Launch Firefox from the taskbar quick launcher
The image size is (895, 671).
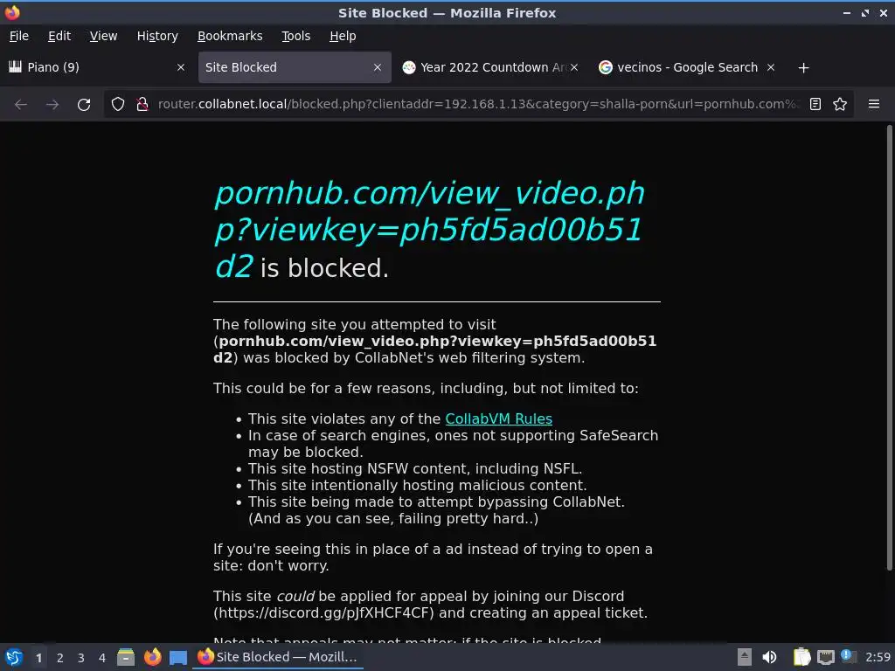pos(152,657)
